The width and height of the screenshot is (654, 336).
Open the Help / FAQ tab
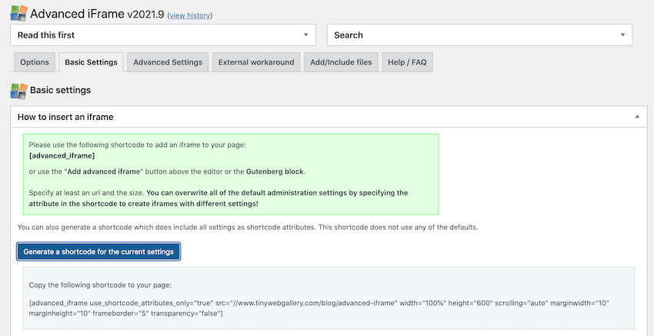tap(407, 62)
